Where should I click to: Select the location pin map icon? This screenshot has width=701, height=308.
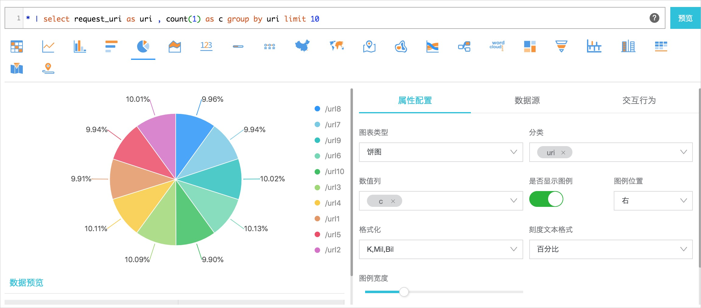pos(369,46)
